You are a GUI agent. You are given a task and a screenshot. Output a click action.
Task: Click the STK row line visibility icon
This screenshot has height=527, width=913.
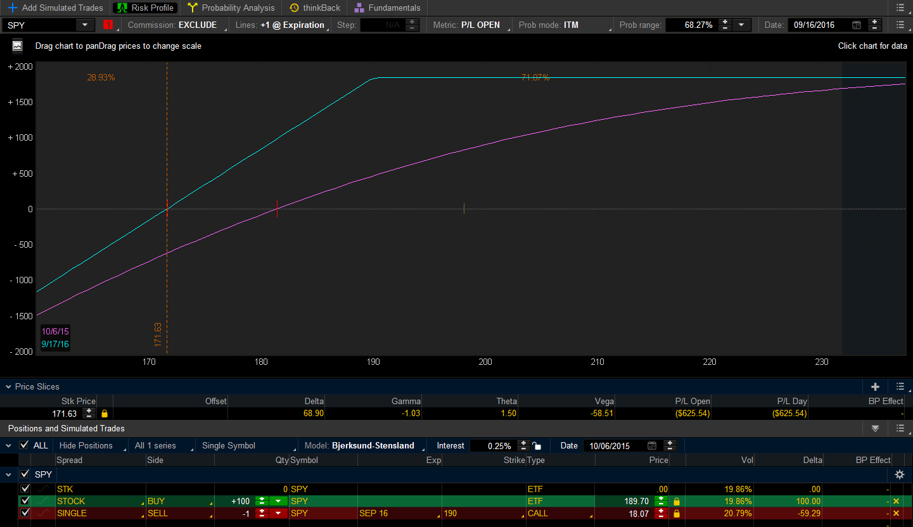pyautogui.click(x=43, y=489)
